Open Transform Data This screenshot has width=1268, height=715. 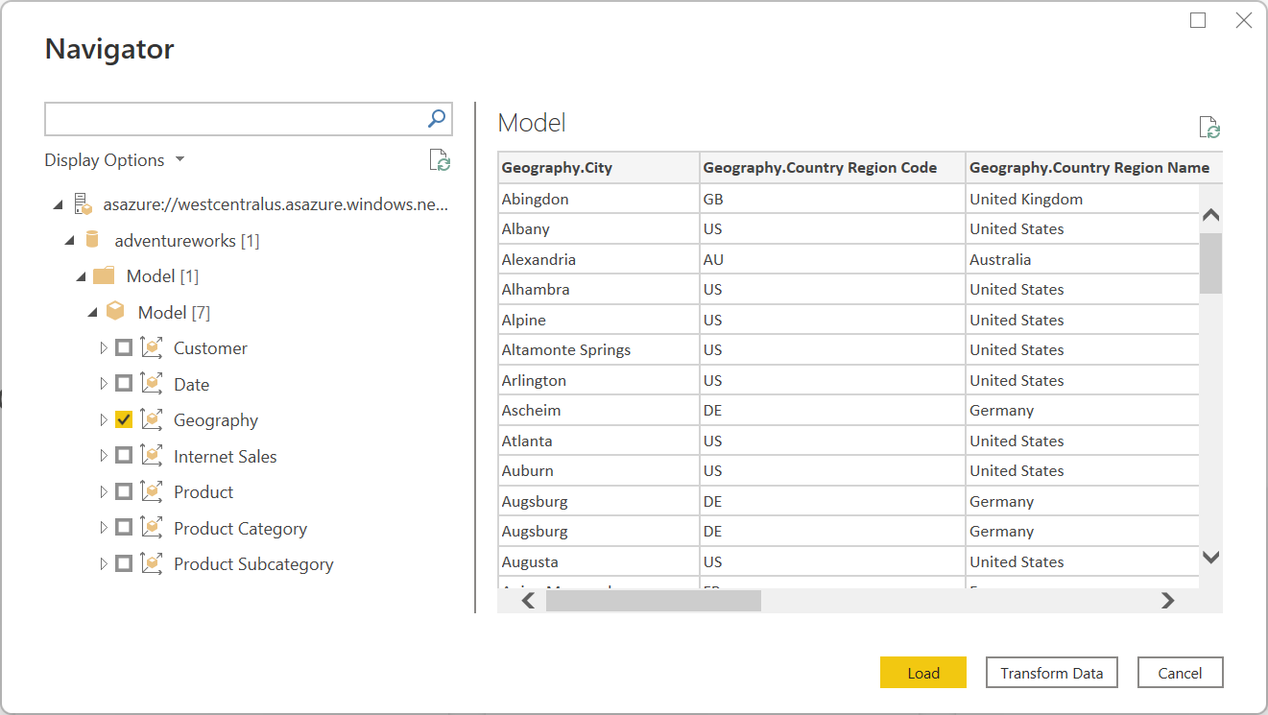[1051, 672]
